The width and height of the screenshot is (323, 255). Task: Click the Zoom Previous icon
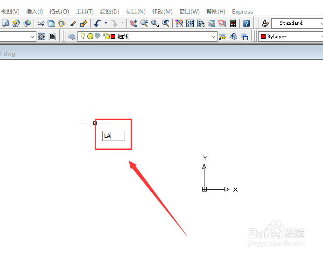coord(165,23)
